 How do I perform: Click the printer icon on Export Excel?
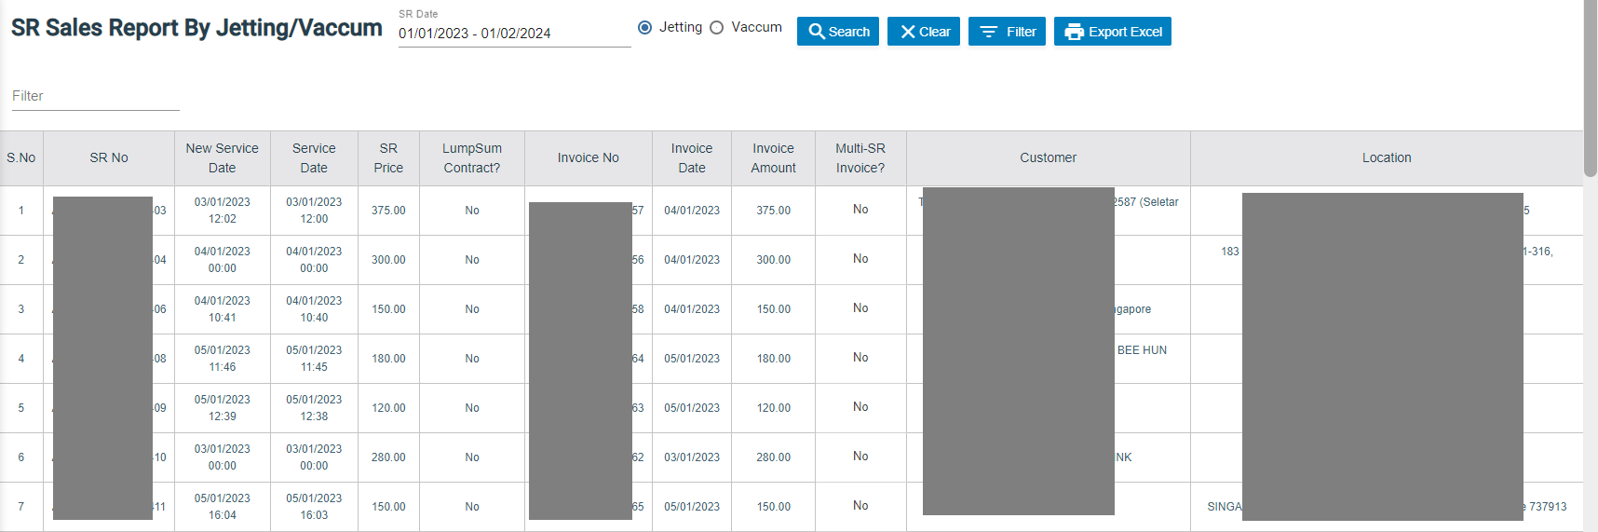[x=1074, y=32]
